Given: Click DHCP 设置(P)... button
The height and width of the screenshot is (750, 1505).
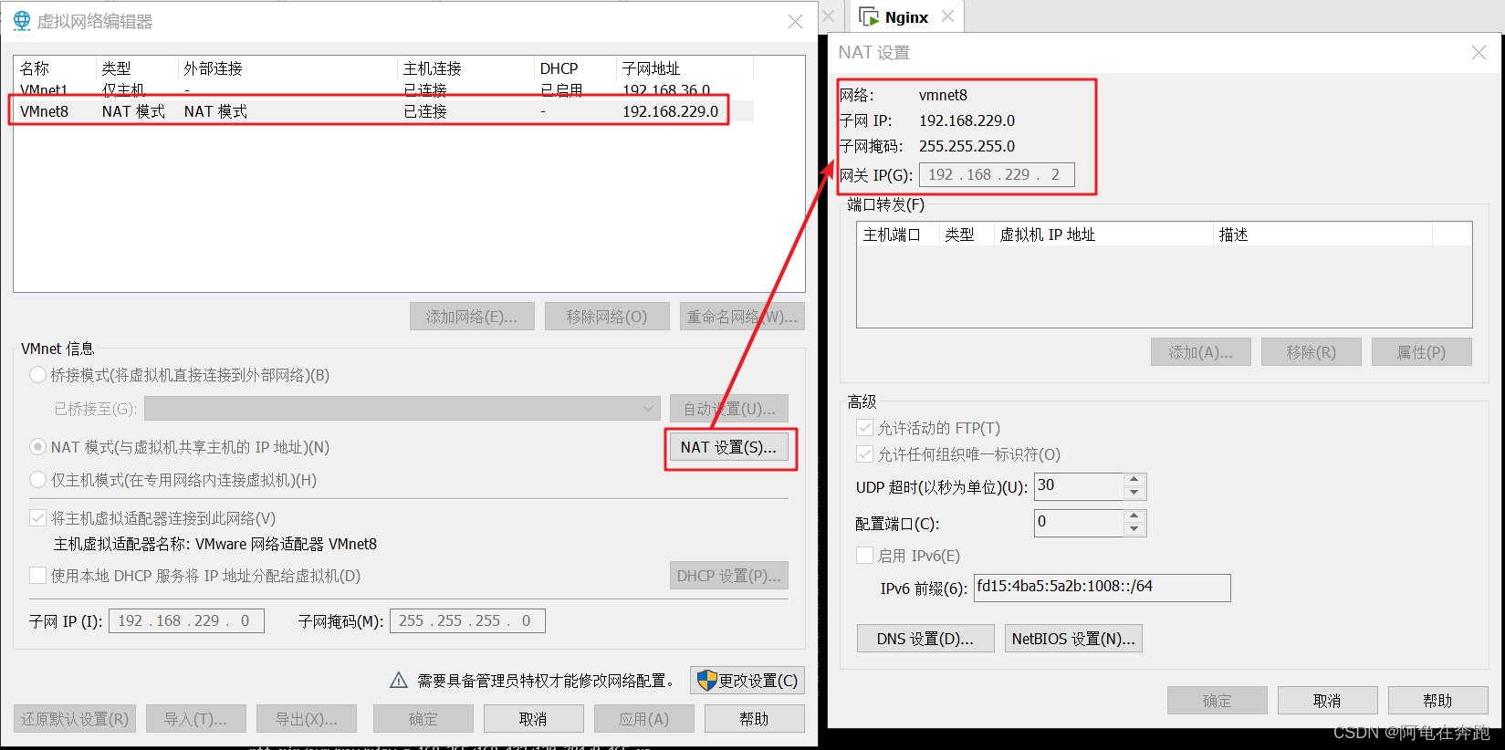Looking at the screenshot, I should (x=728, y=576).
